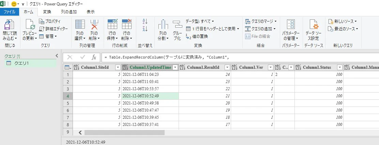
Task: Click the table menu icon at grid corner
Action: point(68,67)
